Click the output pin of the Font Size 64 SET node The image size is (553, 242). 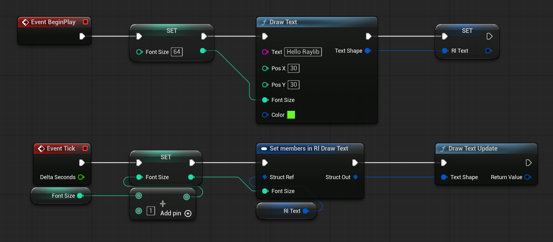pos(203,51)
